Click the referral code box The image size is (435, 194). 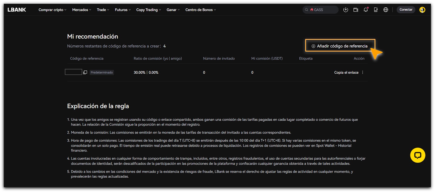(73, 72)
